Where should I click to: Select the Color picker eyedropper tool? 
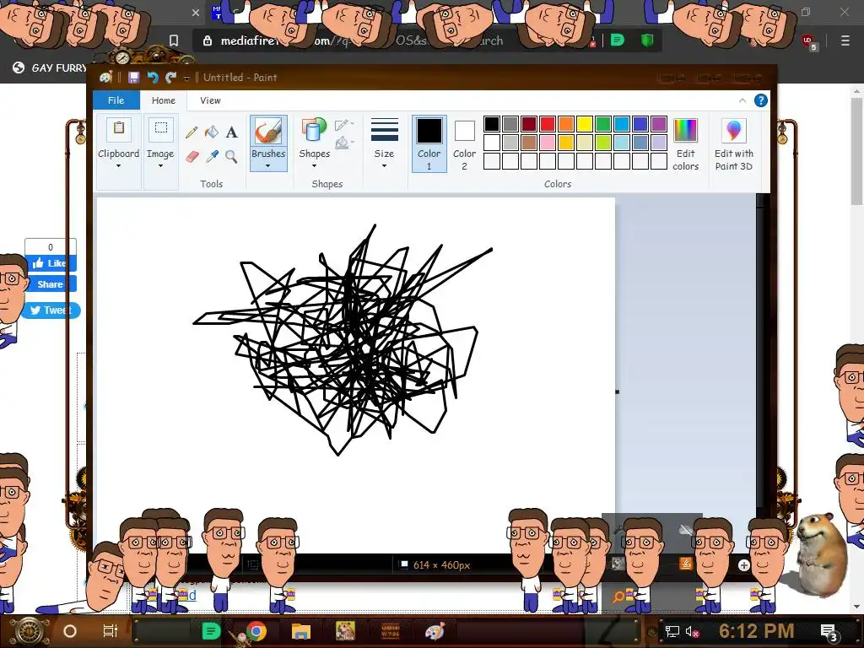click(212, 157)
